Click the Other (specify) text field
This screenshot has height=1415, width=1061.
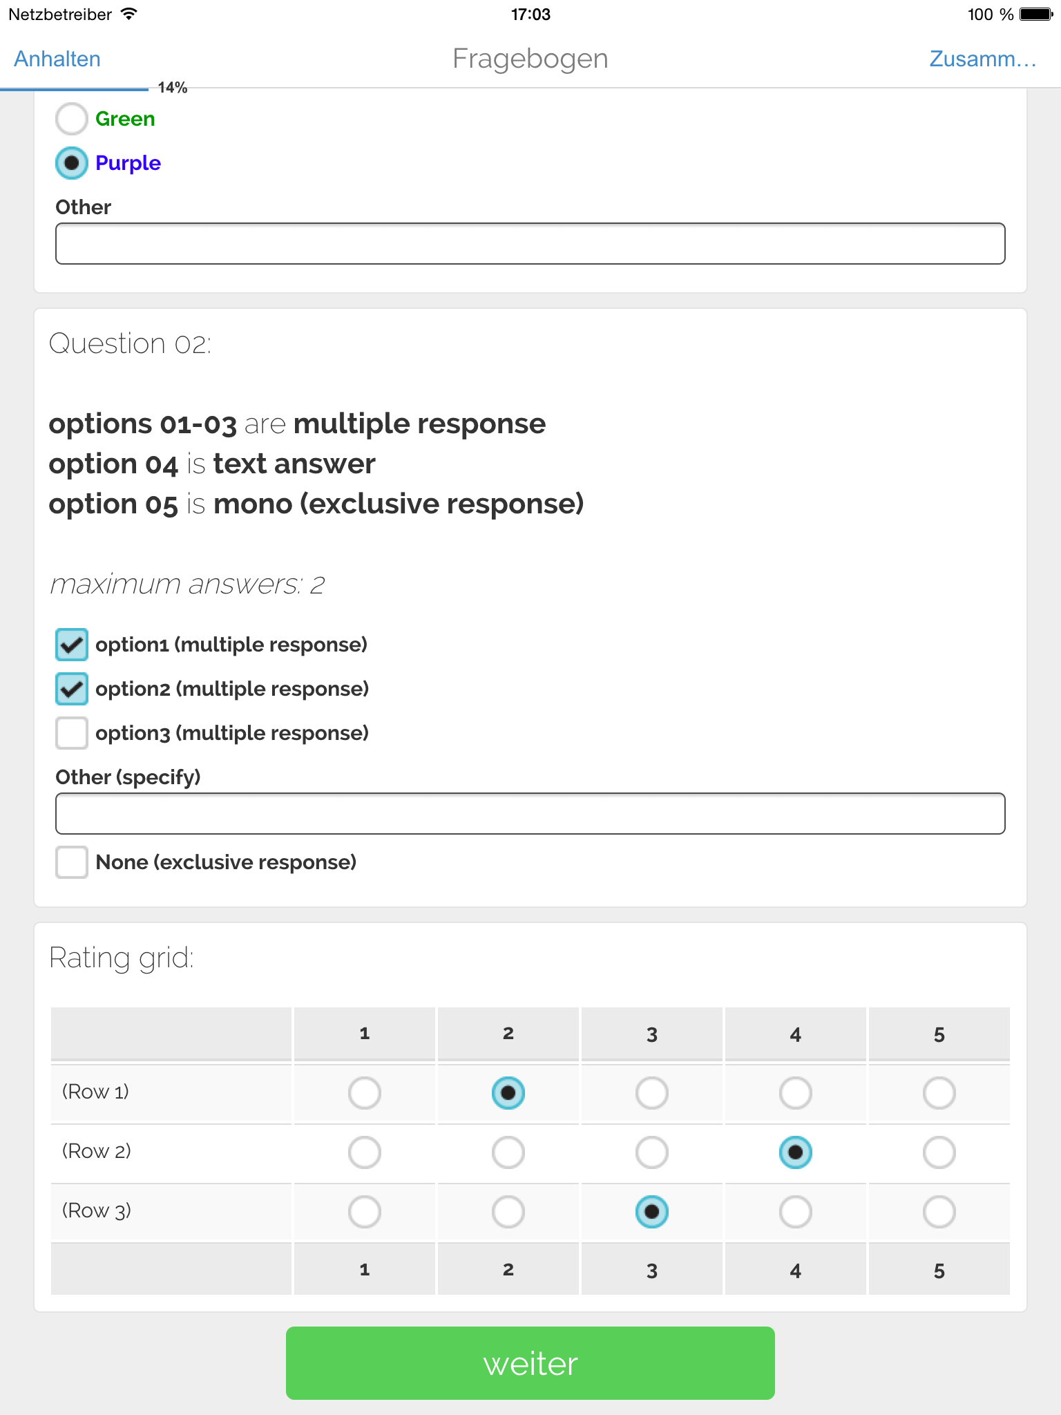(530, 814)
